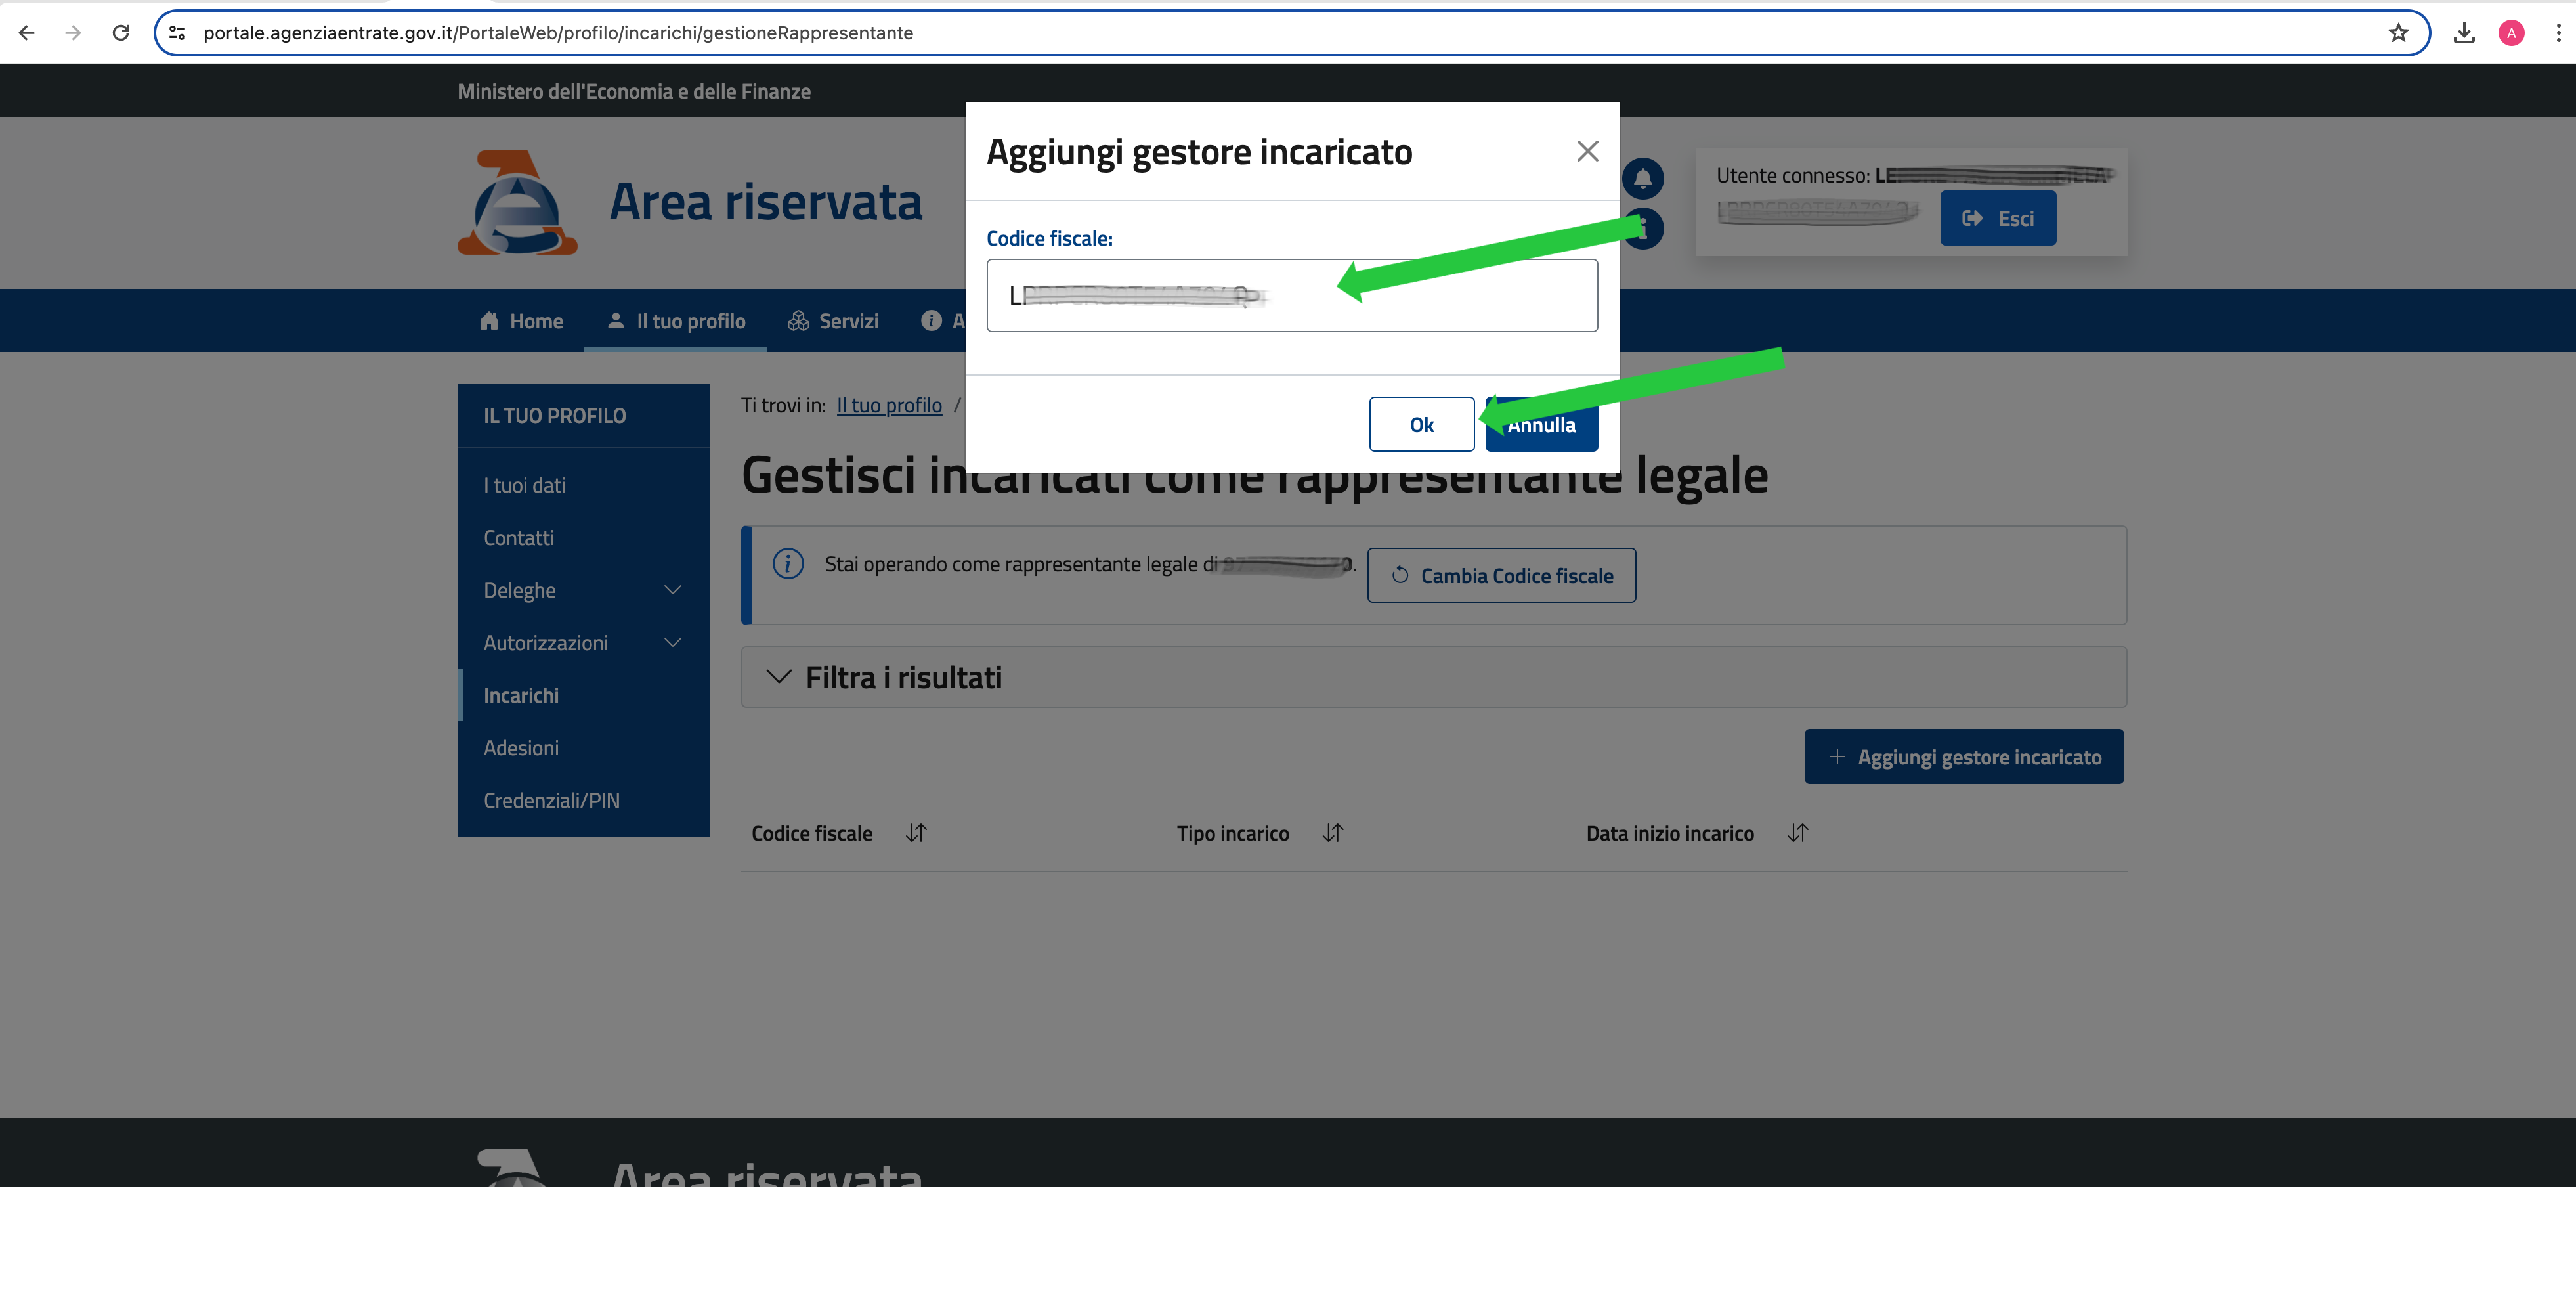Screen dimensions: 2576x1316
Task: Open the browser downloads icon
Action: [x=2464, y=33]
